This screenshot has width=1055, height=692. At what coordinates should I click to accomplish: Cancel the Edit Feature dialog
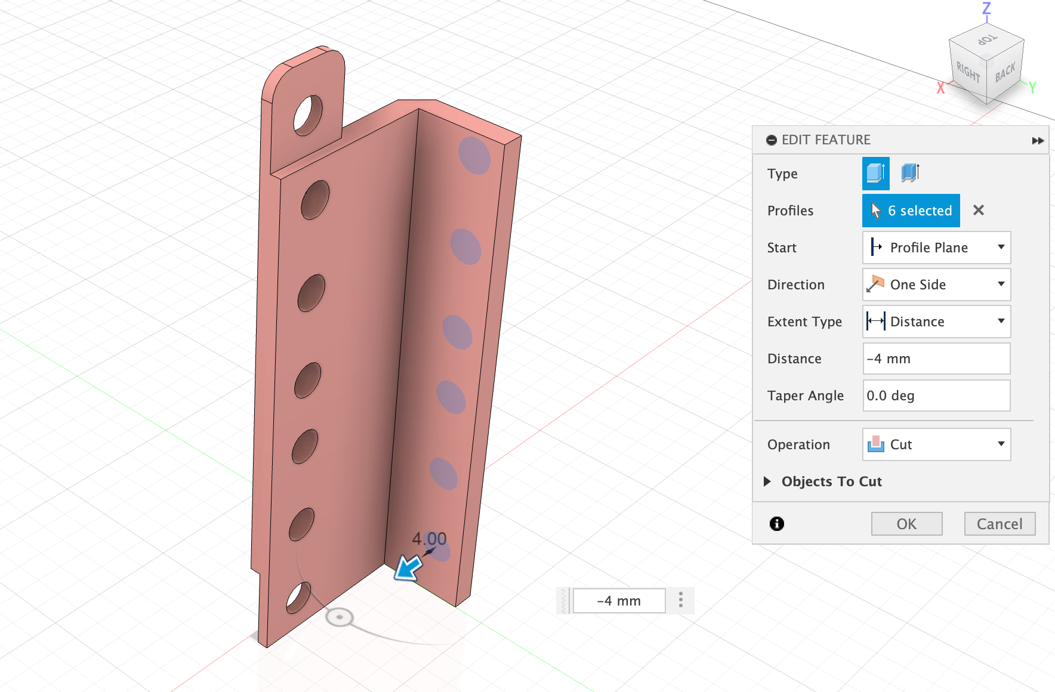(x=1000, y=524)
